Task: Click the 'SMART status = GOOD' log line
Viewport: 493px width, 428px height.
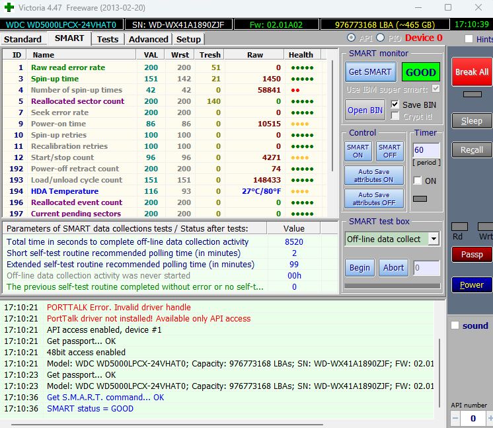Action: (90, 409)
